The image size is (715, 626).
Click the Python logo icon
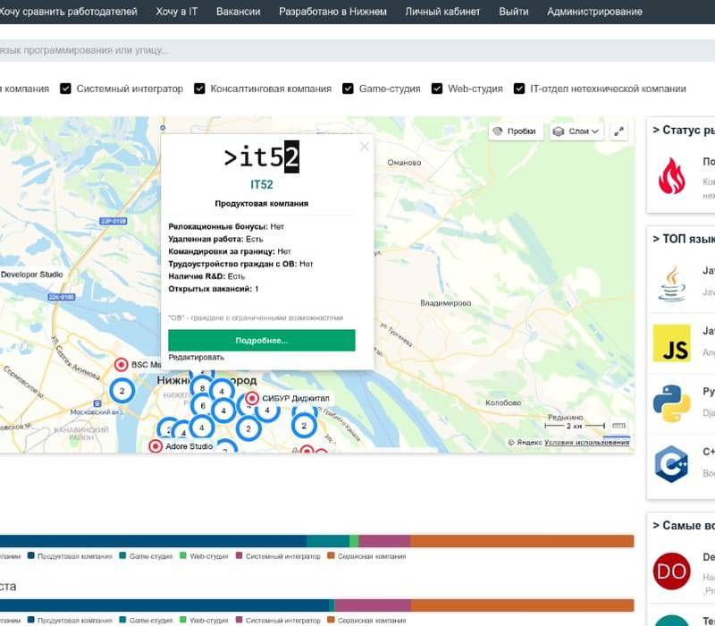coord(671,403)
